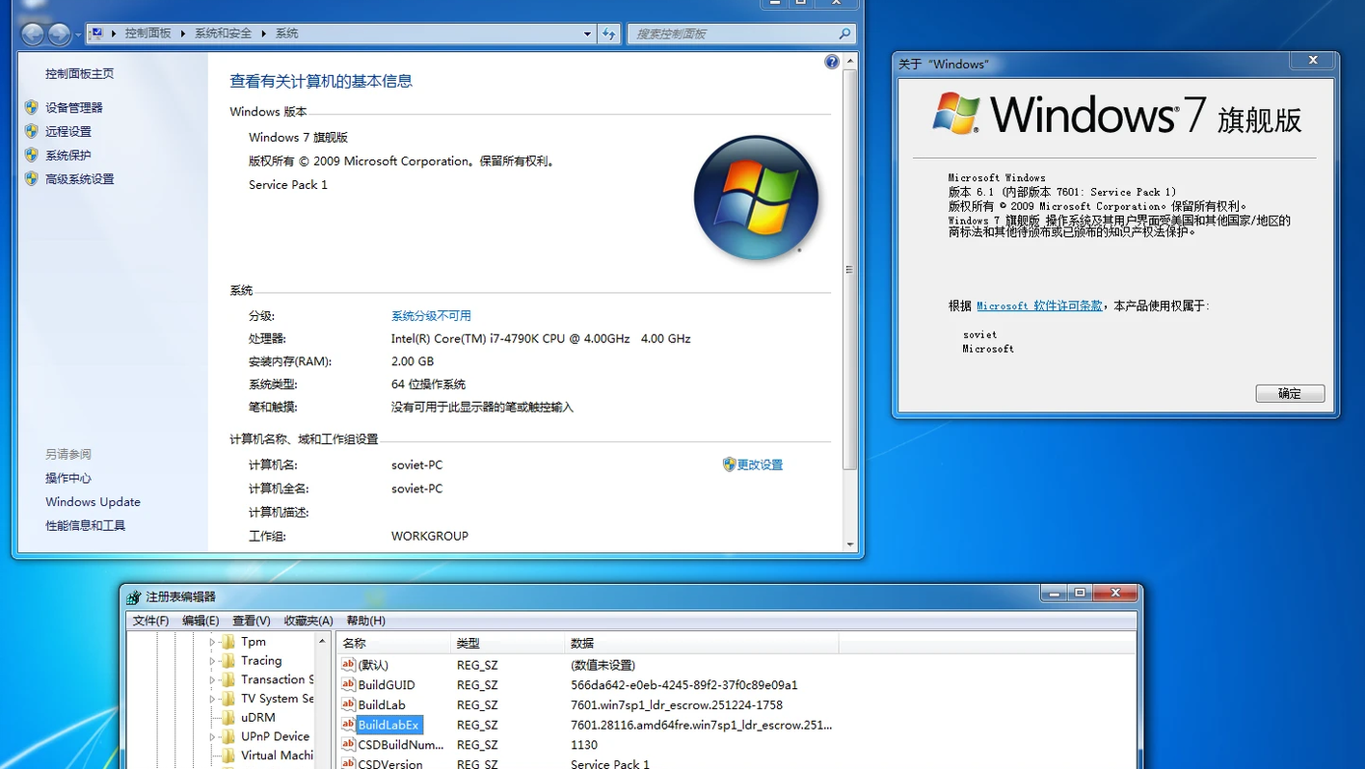The width and height of the screenshot is (1365, 769).
Task: Open the 帮助(H) menu in Registry Editor
Action: [x=365, y=621]
